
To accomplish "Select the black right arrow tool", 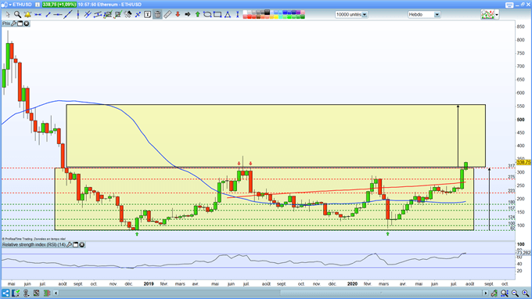I will tap(188, 15).
